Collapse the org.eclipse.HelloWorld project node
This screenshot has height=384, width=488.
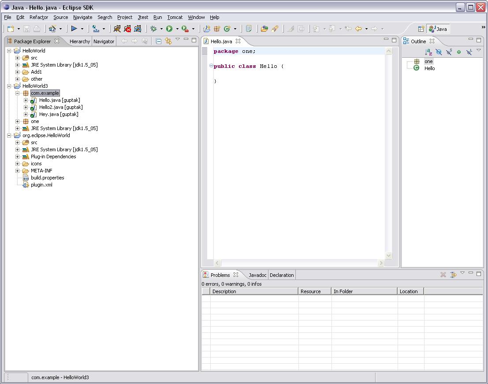coord(9,135)
